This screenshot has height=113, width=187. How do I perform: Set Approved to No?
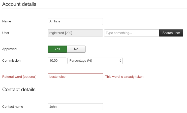click(x=76, y=49)
